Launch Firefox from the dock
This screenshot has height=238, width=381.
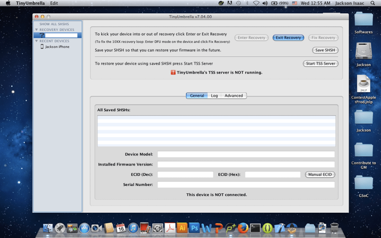243,228
